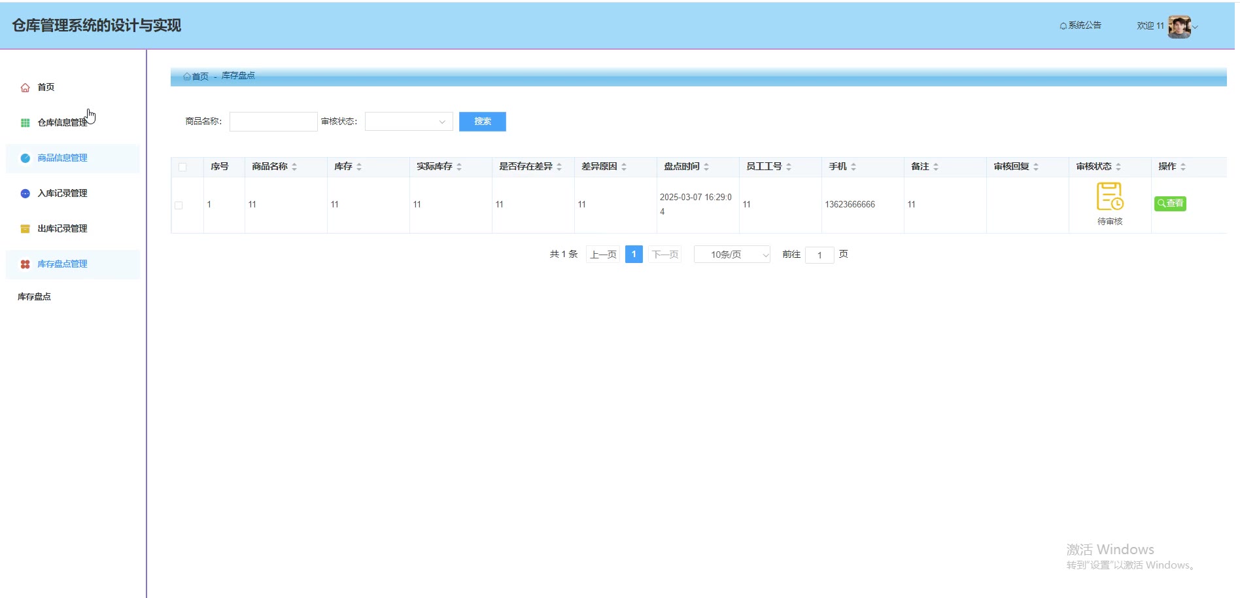
Task: Click the blue product info management icon
Action: click(x=25, y=158)
